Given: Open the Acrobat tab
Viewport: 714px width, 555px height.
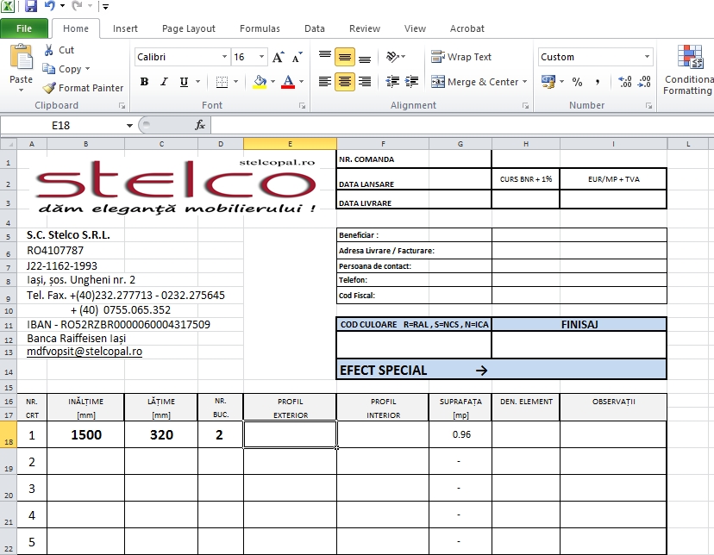Looking at the screenshot, I should click(x=467, y=28).
